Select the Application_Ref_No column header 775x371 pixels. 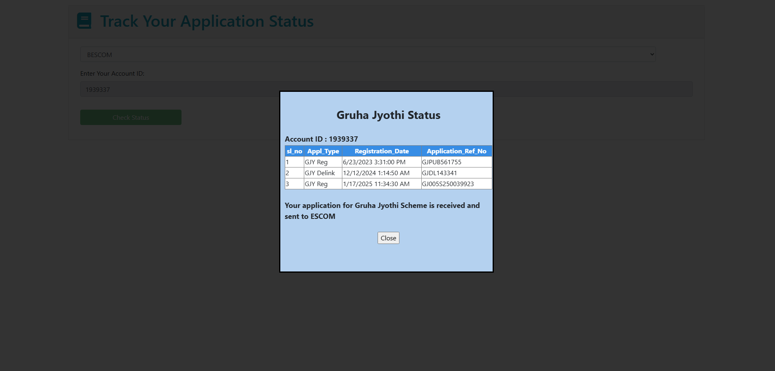457,151
